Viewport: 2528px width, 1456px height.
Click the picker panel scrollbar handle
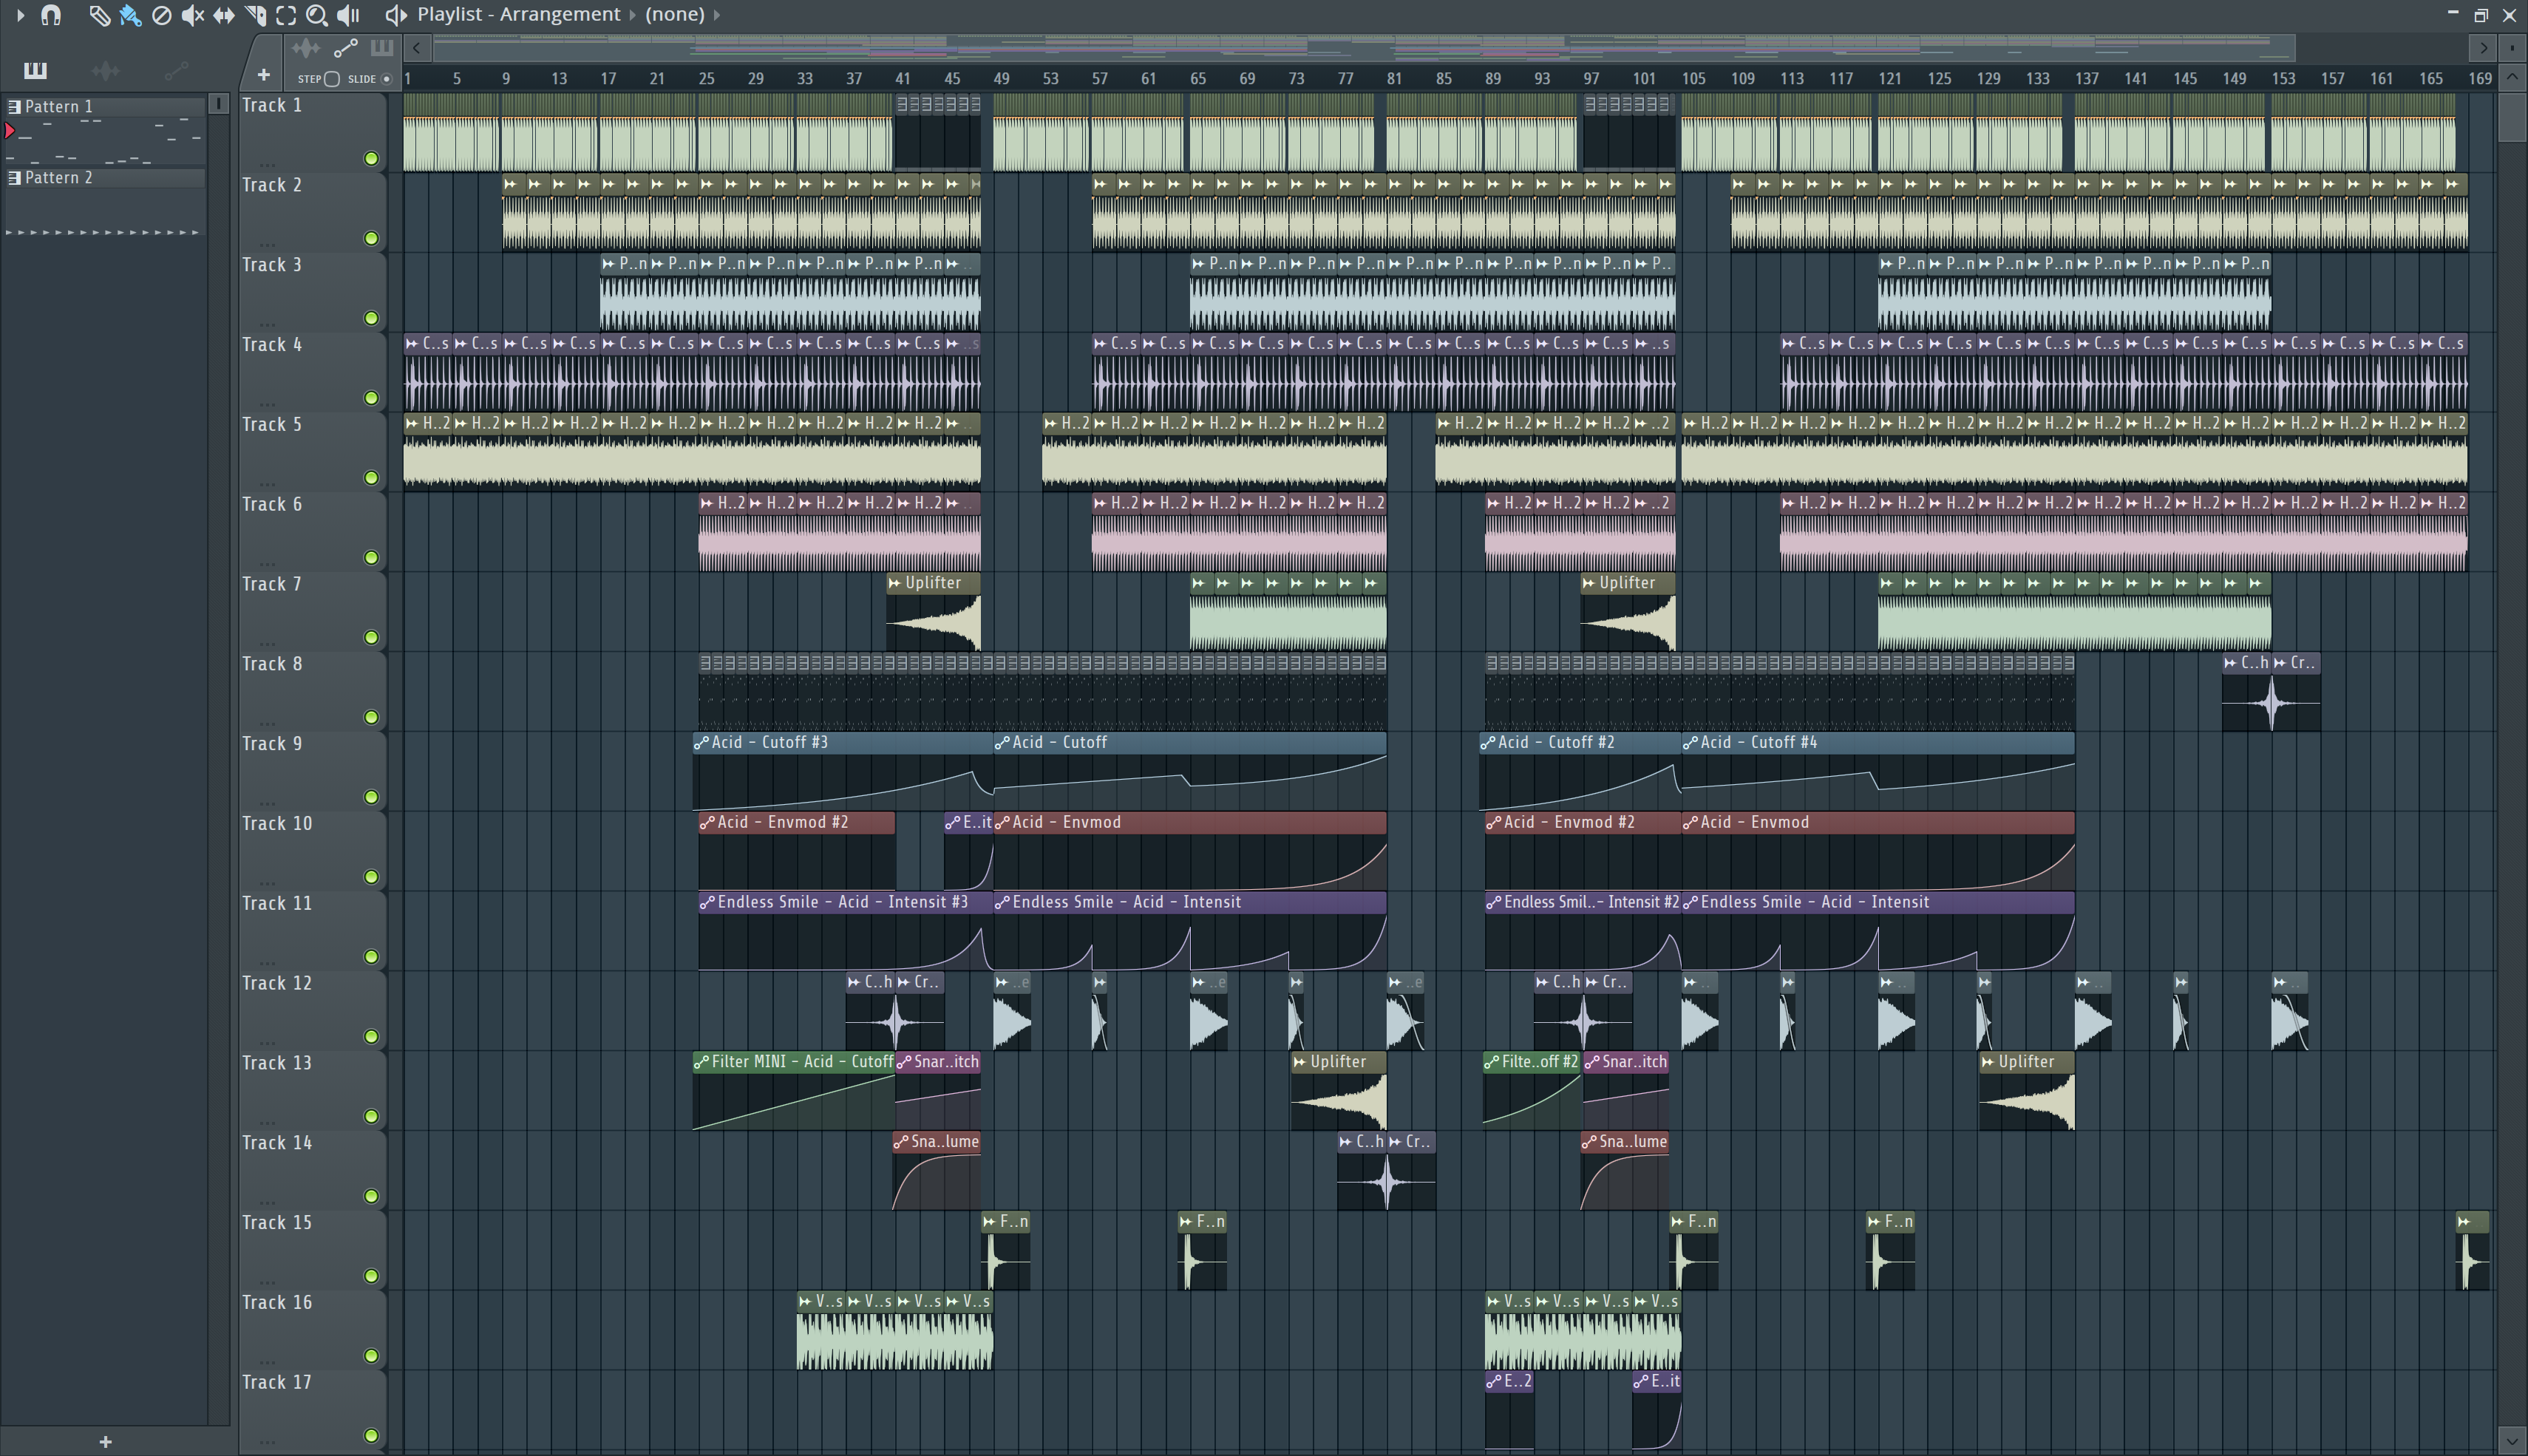coord(219,103)
